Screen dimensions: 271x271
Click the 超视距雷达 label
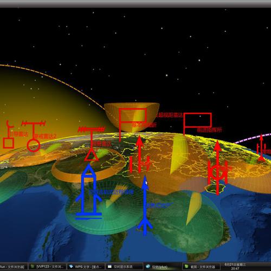tap(170, 115)
